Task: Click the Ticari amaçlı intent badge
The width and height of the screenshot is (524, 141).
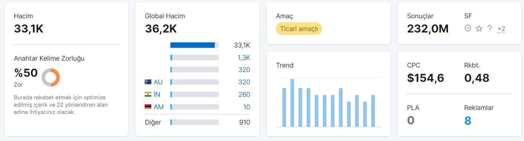Action: [x=299, y=28]
